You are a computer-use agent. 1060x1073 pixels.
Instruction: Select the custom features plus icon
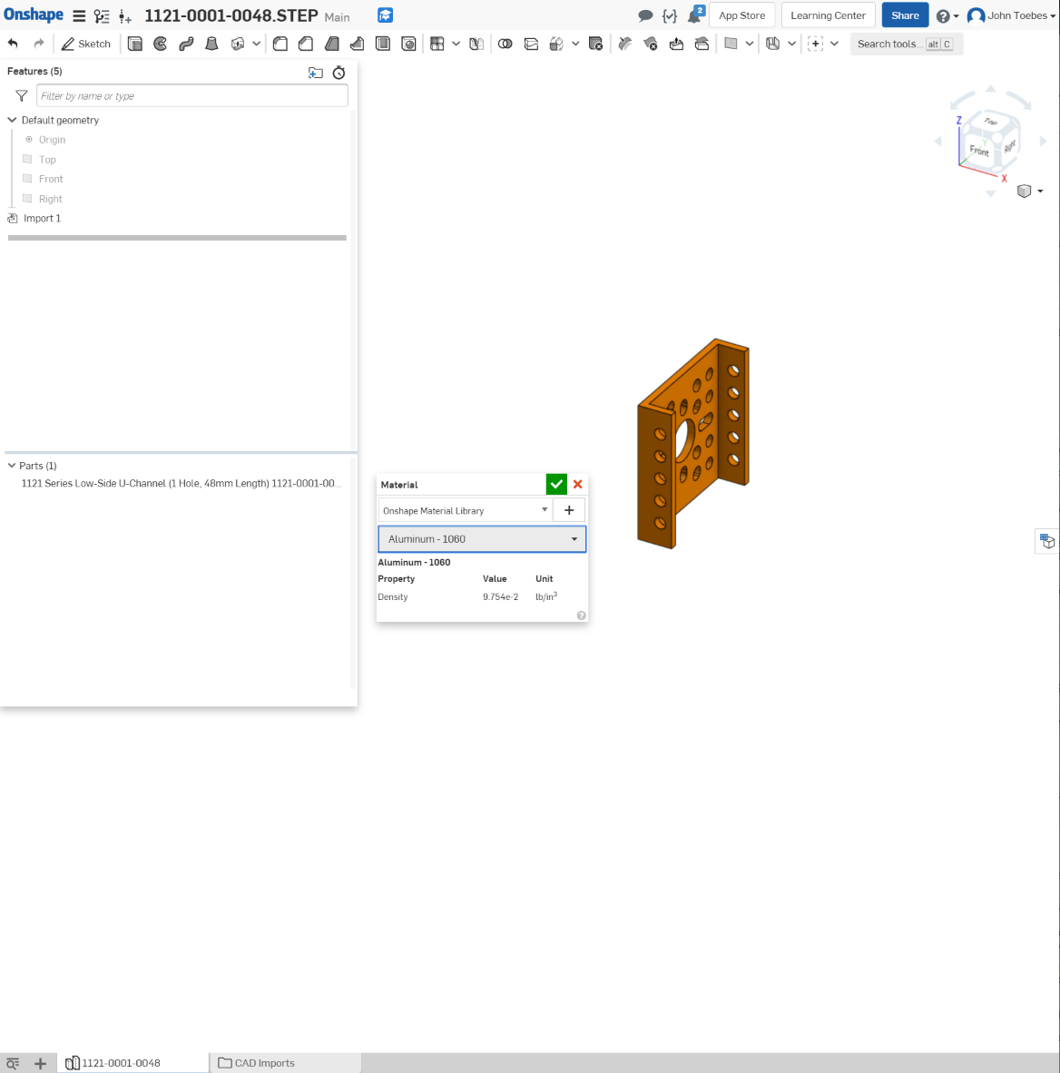(x=815, y=44)
